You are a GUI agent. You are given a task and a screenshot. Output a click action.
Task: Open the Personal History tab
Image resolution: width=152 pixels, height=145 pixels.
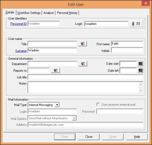tap(67, 13)
